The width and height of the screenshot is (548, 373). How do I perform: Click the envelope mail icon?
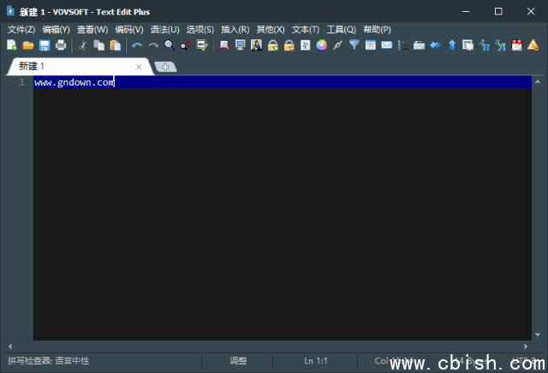[386, 45]
